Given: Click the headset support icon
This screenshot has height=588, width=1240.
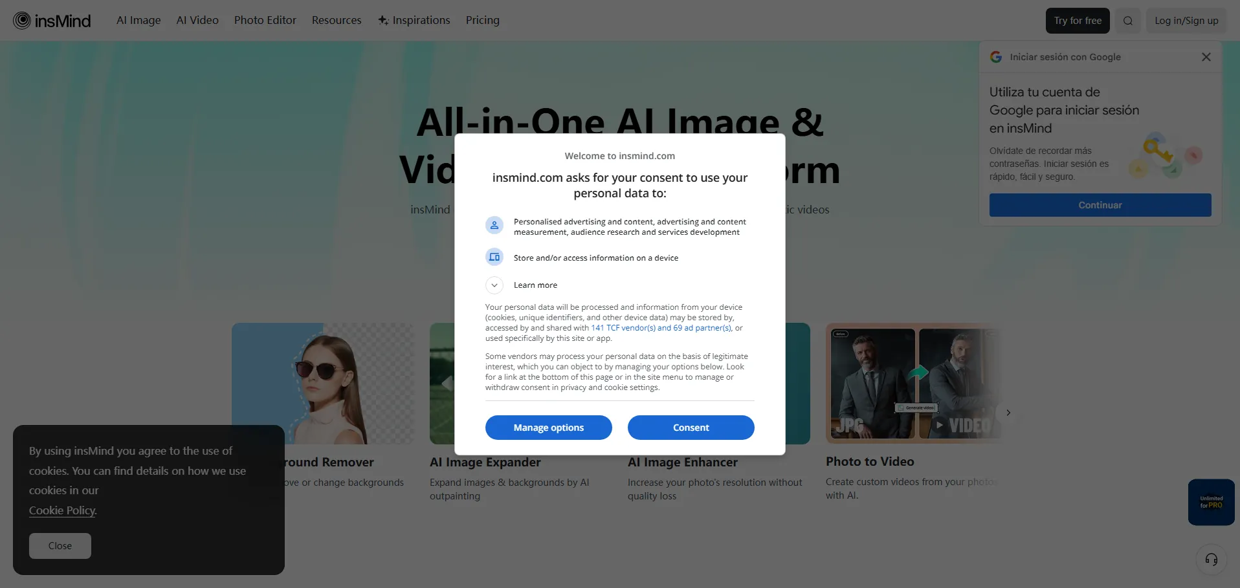Looking at the screenshot, I should click(x=1211, y=560).
